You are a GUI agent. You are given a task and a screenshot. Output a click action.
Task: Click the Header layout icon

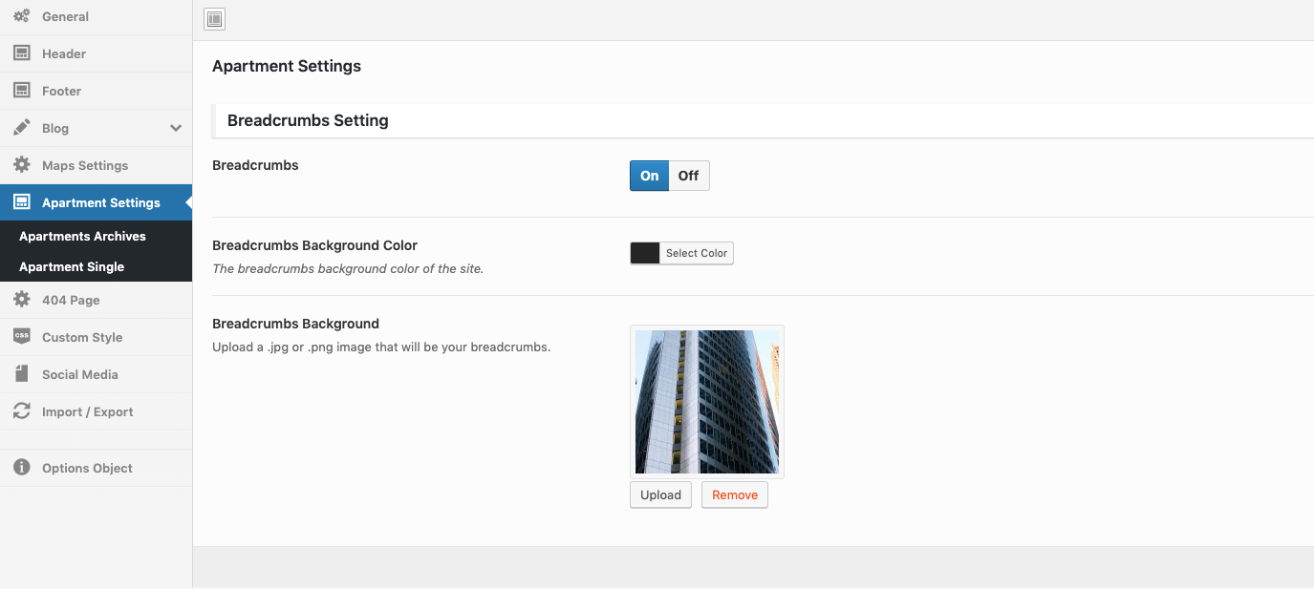click(21, 53)
